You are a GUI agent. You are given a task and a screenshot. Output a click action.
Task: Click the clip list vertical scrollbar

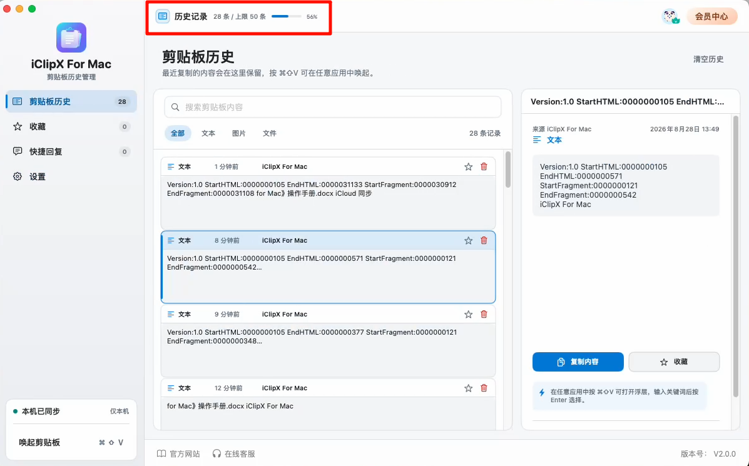507,170
